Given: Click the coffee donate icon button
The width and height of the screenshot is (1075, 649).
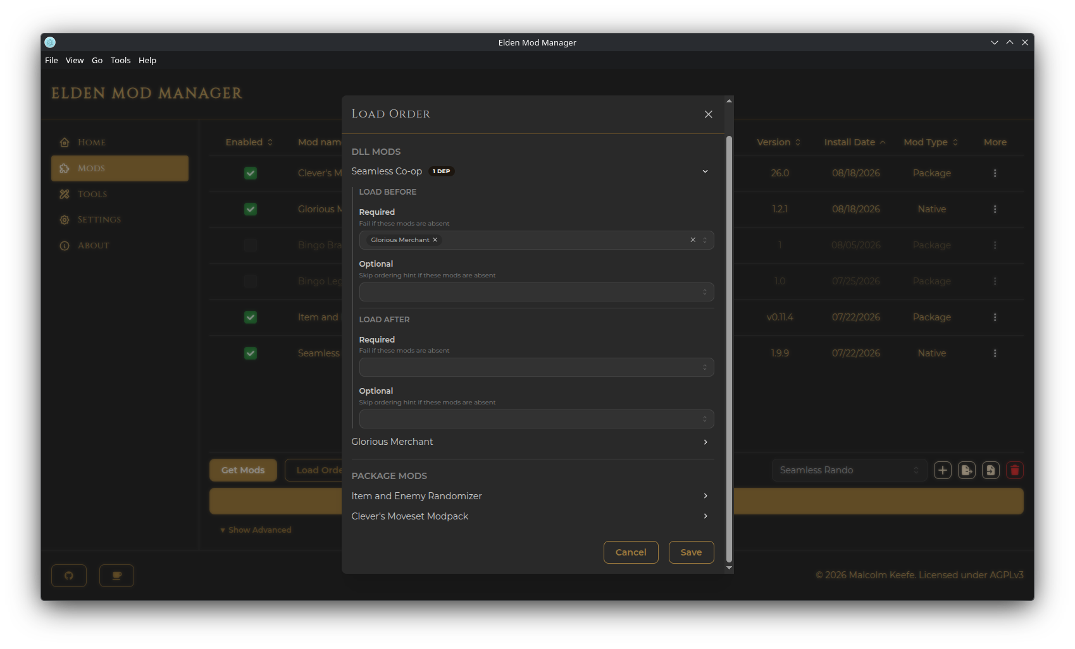Looking at the screenshot, I should (x=117, y=576).
